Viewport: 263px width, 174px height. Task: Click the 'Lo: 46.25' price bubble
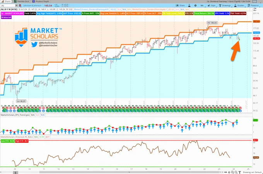point(21,101)
